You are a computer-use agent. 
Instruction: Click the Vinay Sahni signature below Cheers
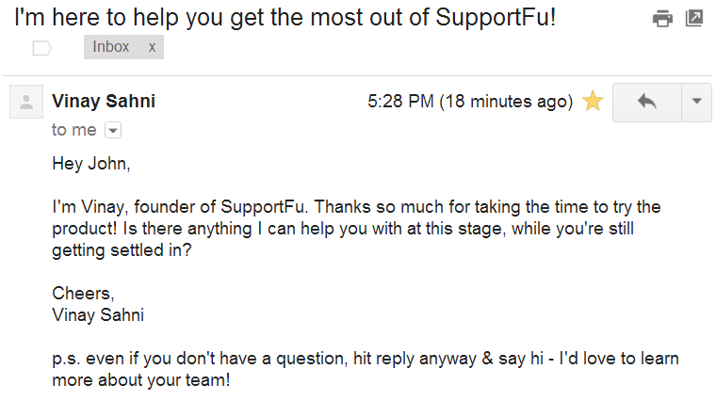[x=100, y=314]
